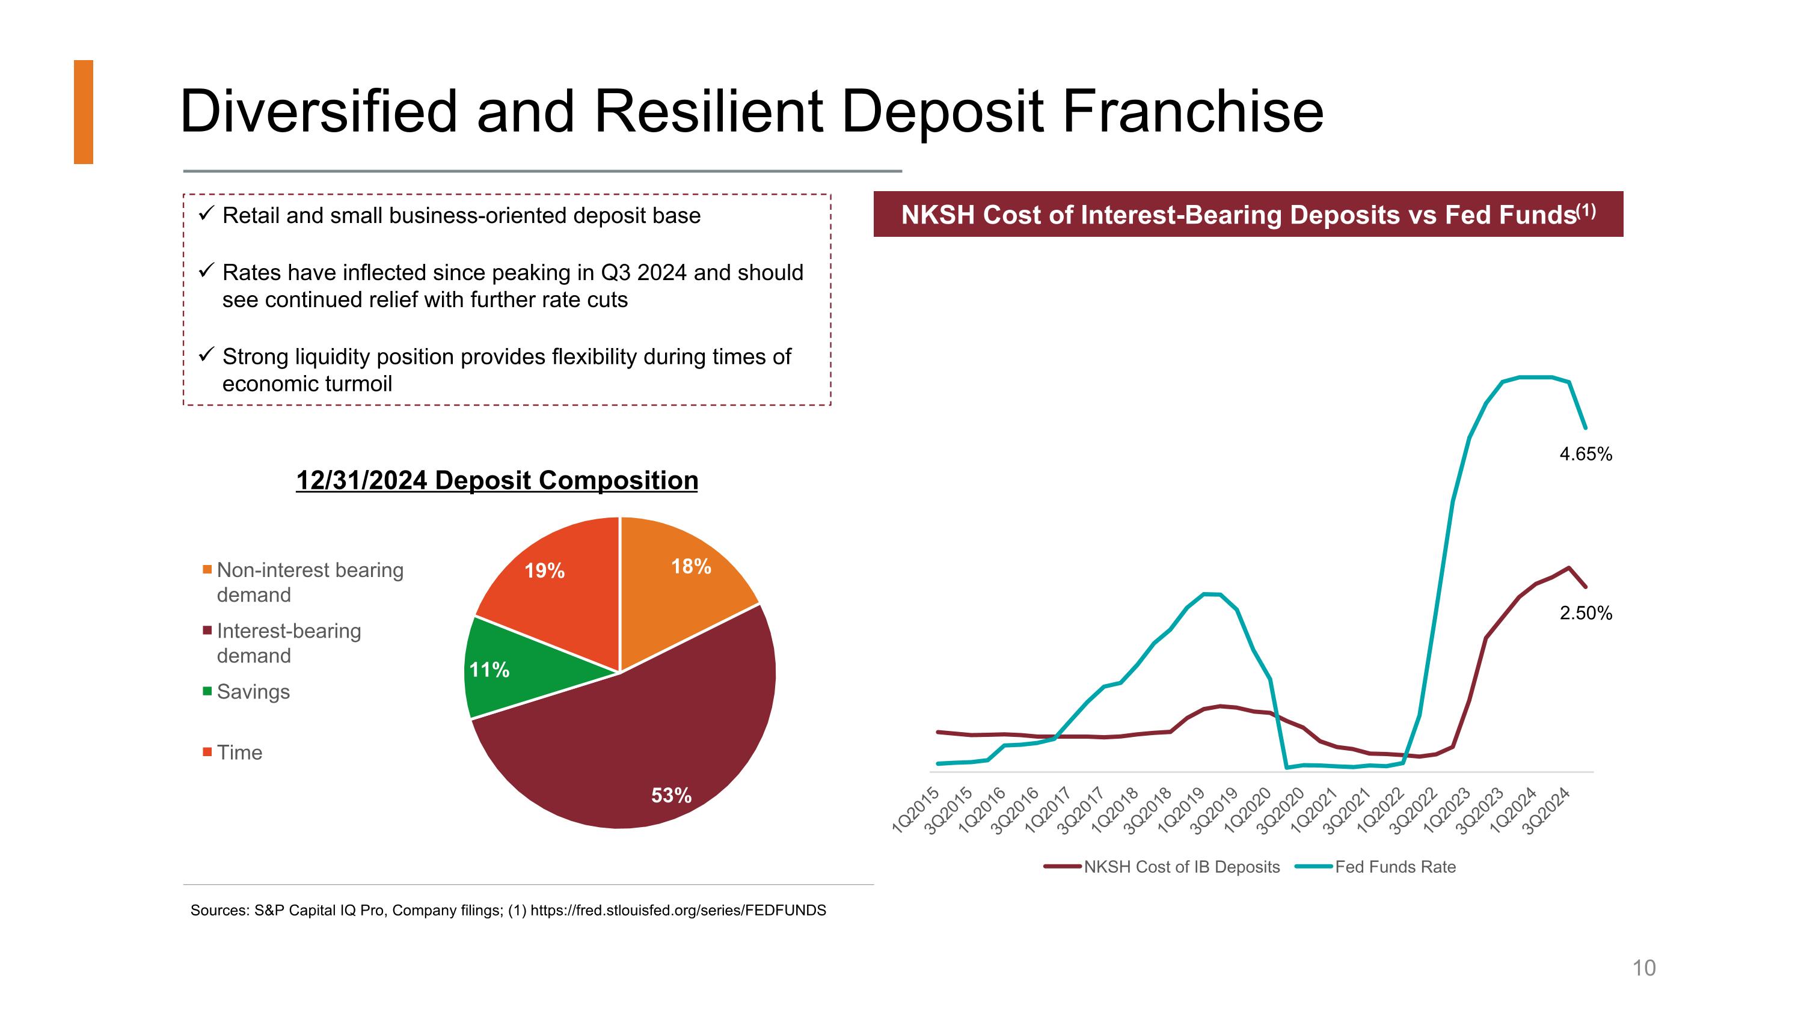The image size is (1804, 1014).
Task: Click the Time legend swatch
Action: pyautogui.click(x=207, y=753)
